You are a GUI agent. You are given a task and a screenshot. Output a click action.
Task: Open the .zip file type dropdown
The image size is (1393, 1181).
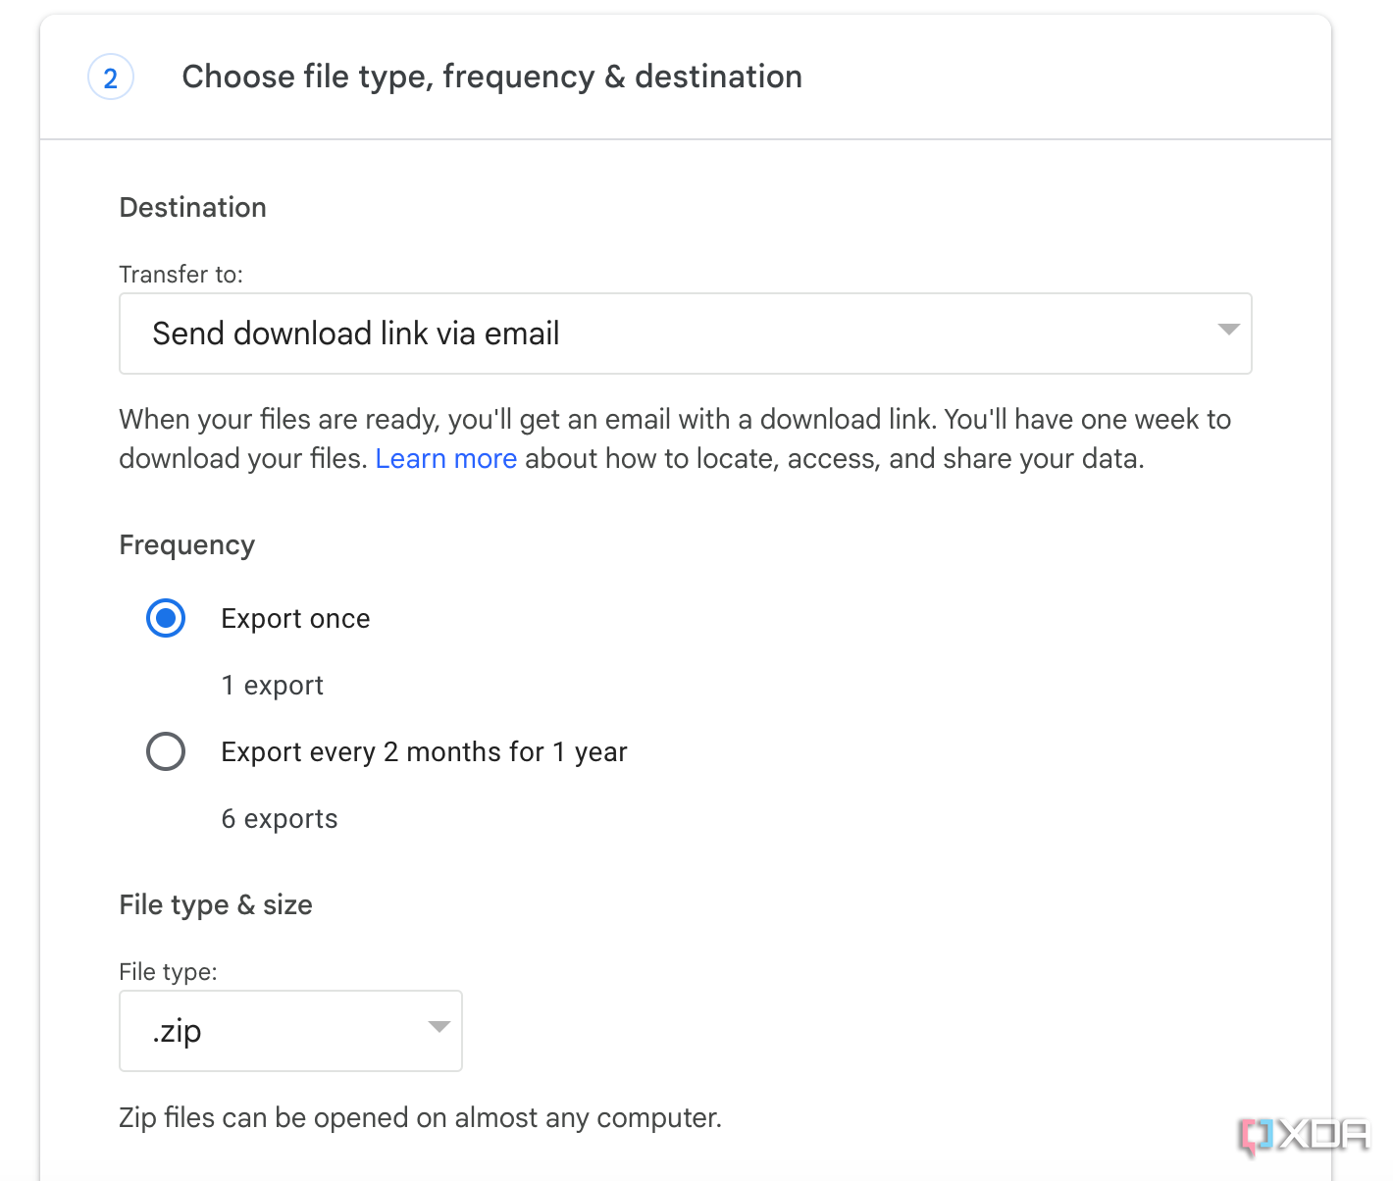pyautogui.click(x=290, y=1031)
